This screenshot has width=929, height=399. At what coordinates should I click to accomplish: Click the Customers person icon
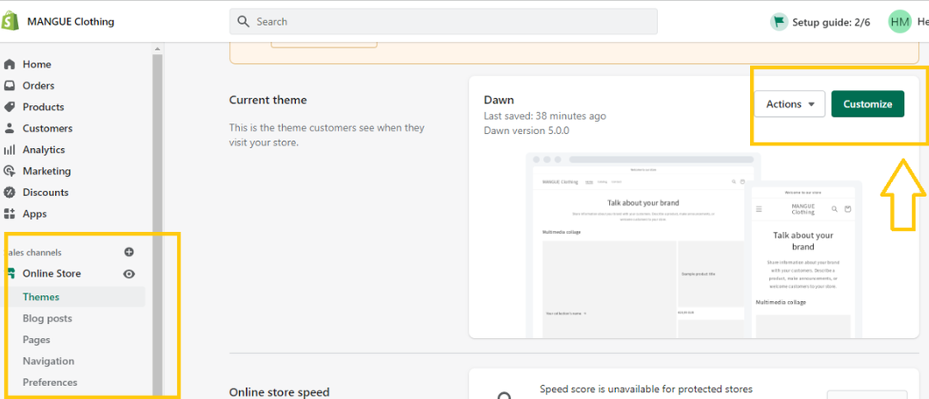[x=9, y=128]
